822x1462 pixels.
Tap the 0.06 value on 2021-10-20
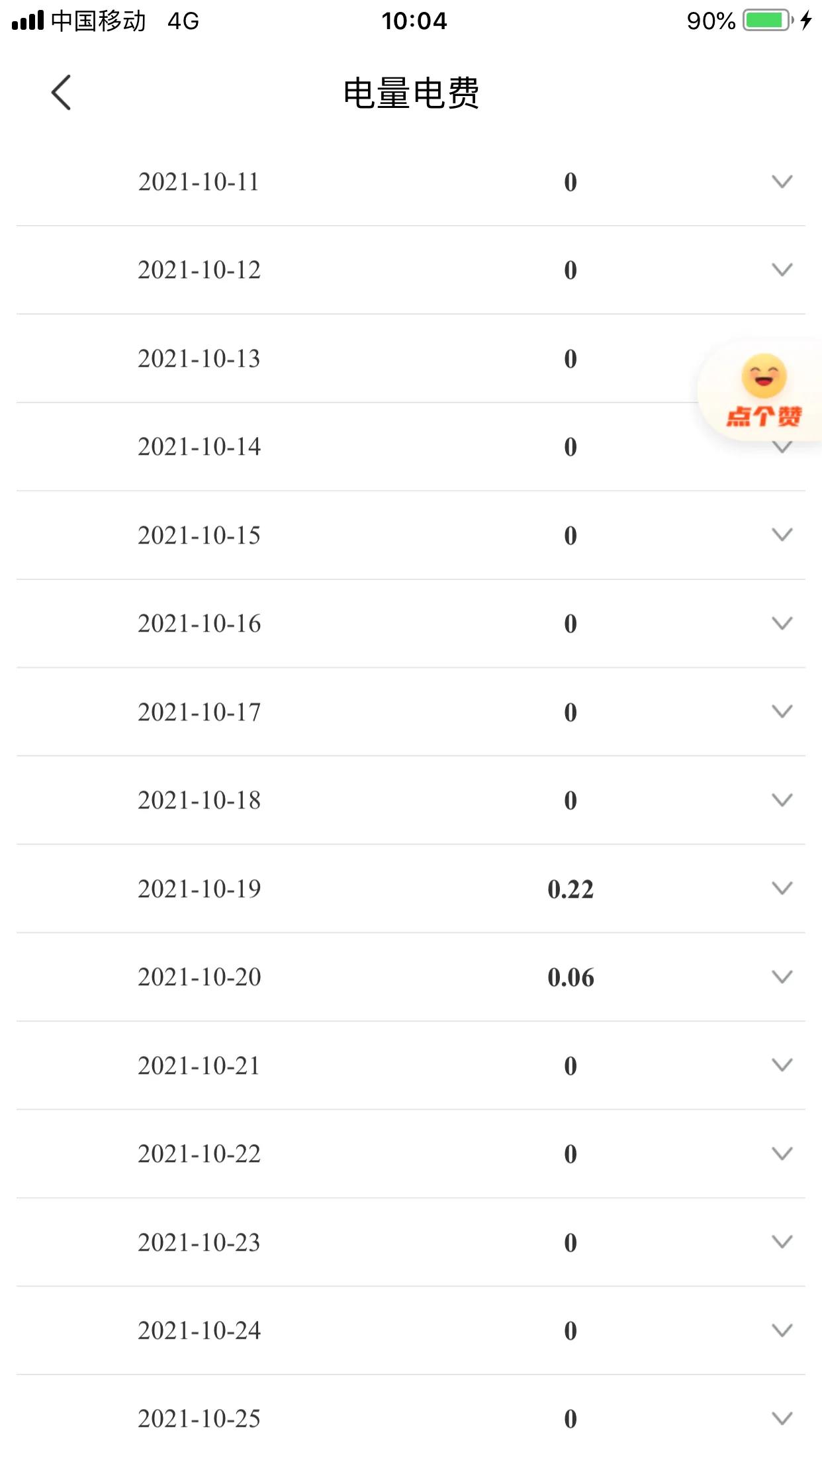click(571, 977)
